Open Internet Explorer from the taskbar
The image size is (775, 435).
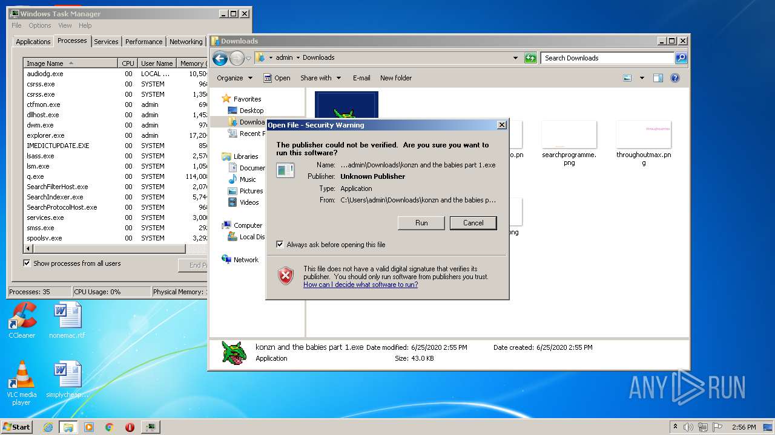tap(48, 427)
